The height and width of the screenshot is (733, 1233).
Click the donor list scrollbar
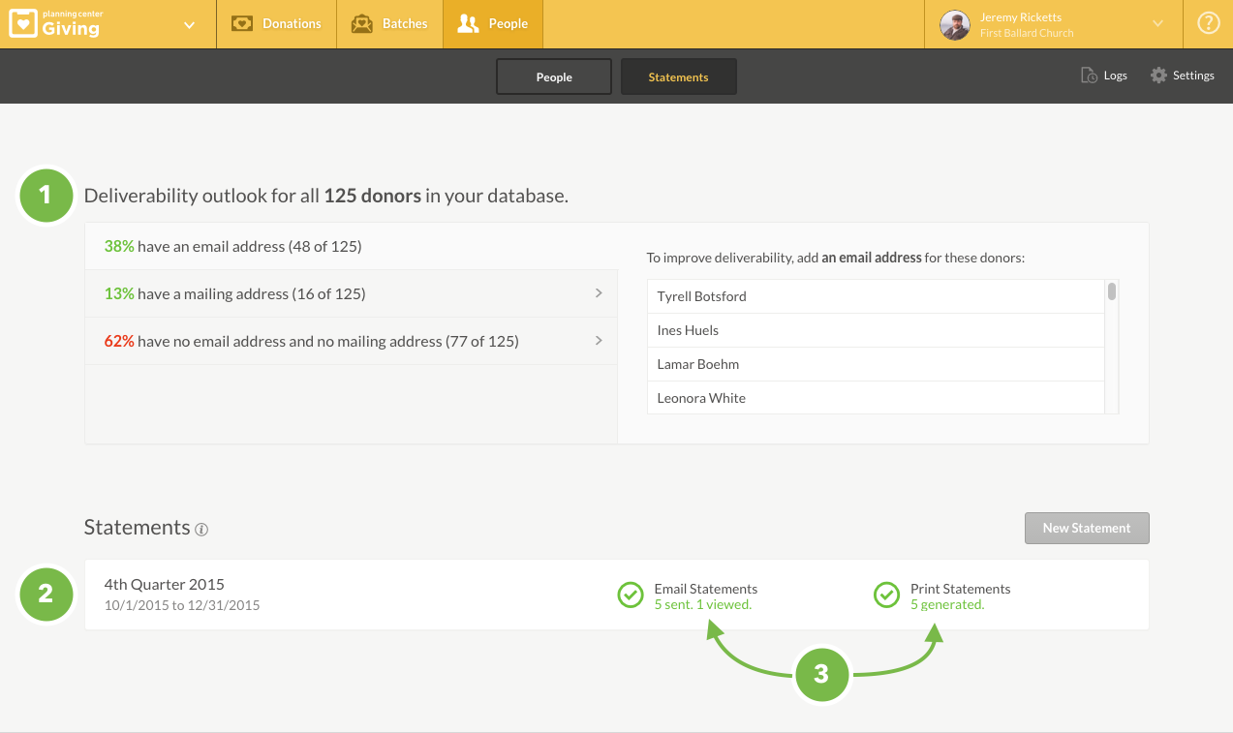click(1112, 291)
